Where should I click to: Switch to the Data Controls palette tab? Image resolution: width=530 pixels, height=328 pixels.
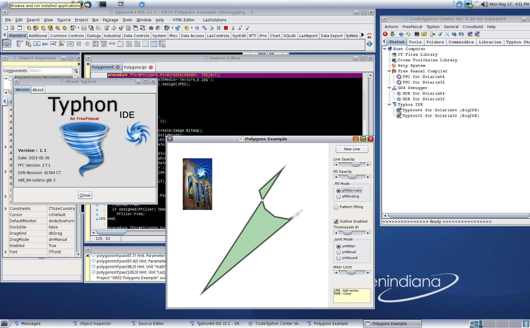point(137,36)
